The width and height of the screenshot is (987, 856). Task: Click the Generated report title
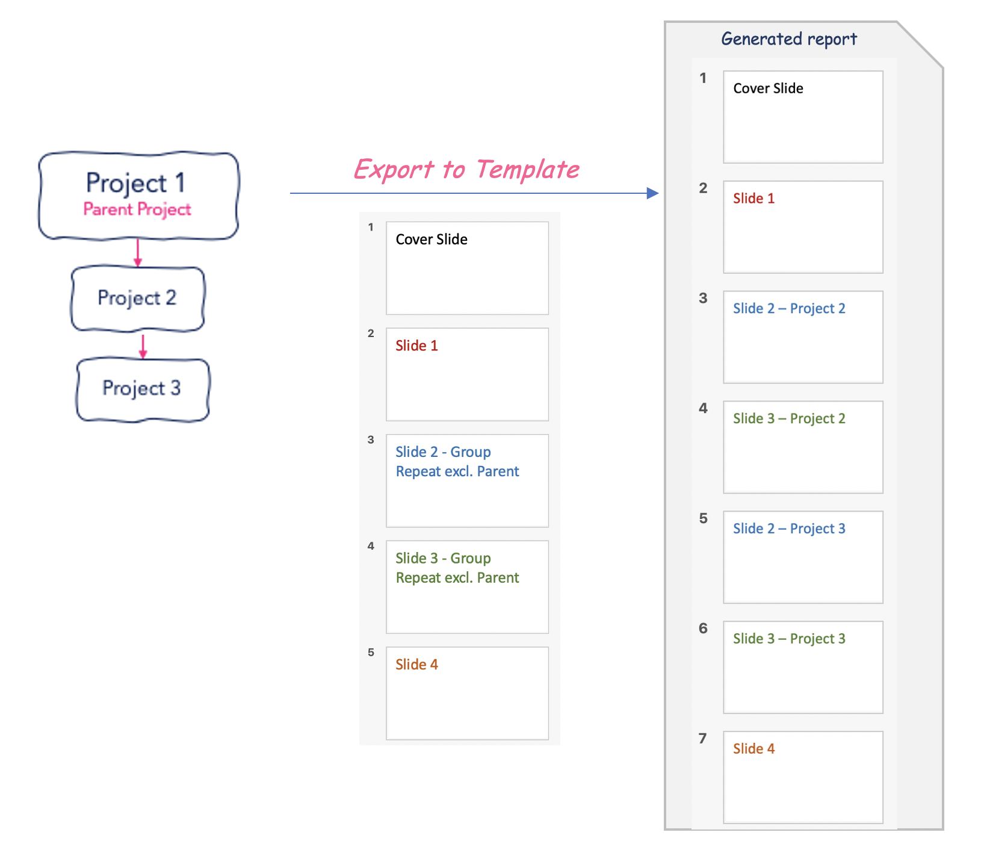coord(789,39)
